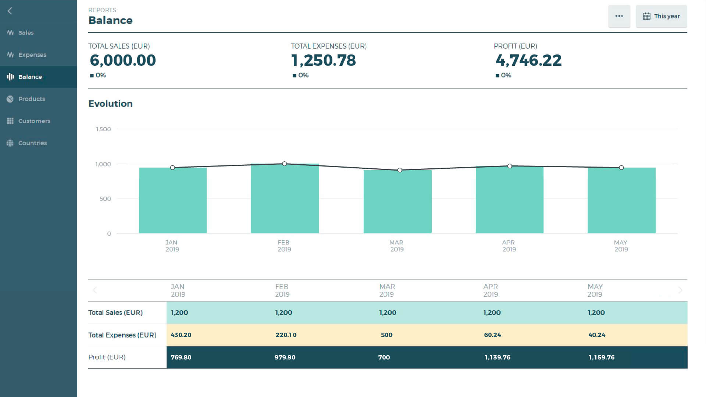Click the previous months arrow in table
Viewport: 706px width, 397px height.
coord(95,290)
